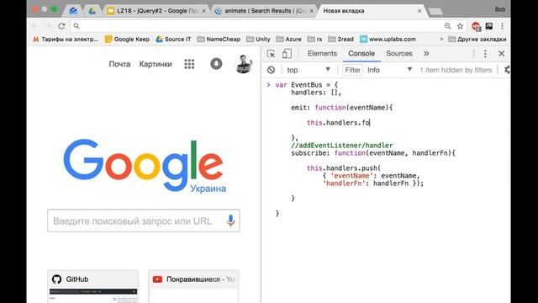
Task: Click the Google logo
Action: coord(145,167)
